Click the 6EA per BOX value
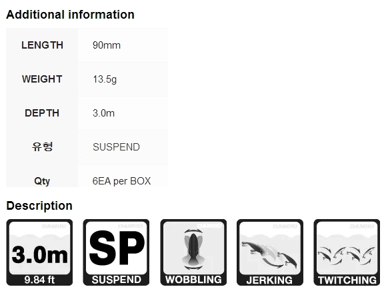Image resolution: width=384 pixels, height=293 pixels. [122, 181]
